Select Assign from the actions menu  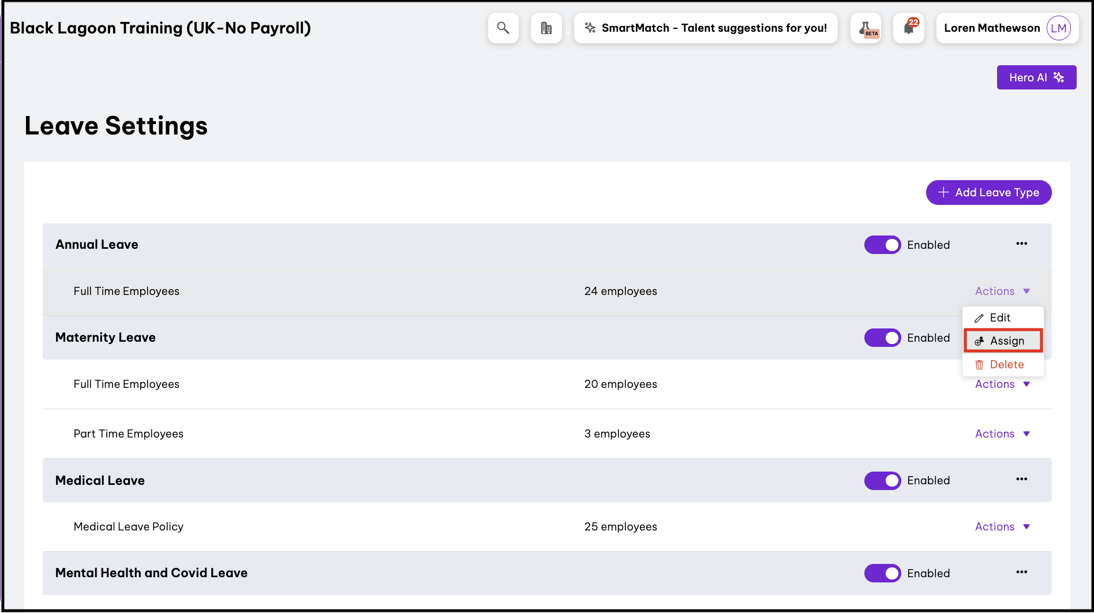click(1003, 341)
